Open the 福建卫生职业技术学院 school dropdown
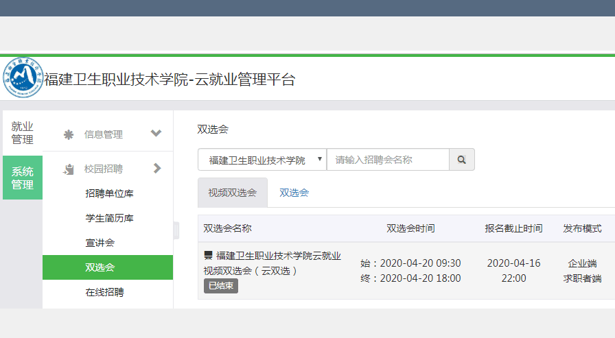The image size is (615, 338). click(x=262, y=160)
